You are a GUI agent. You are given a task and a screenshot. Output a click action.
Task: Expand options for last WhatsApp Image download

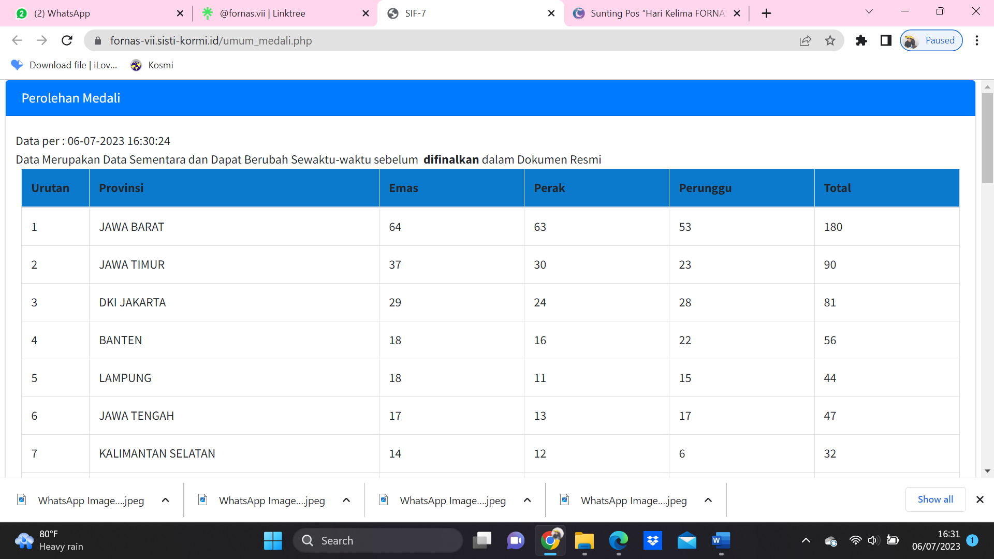(x=708, y=500)
